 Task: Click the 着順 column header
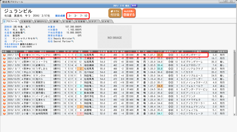80,52
